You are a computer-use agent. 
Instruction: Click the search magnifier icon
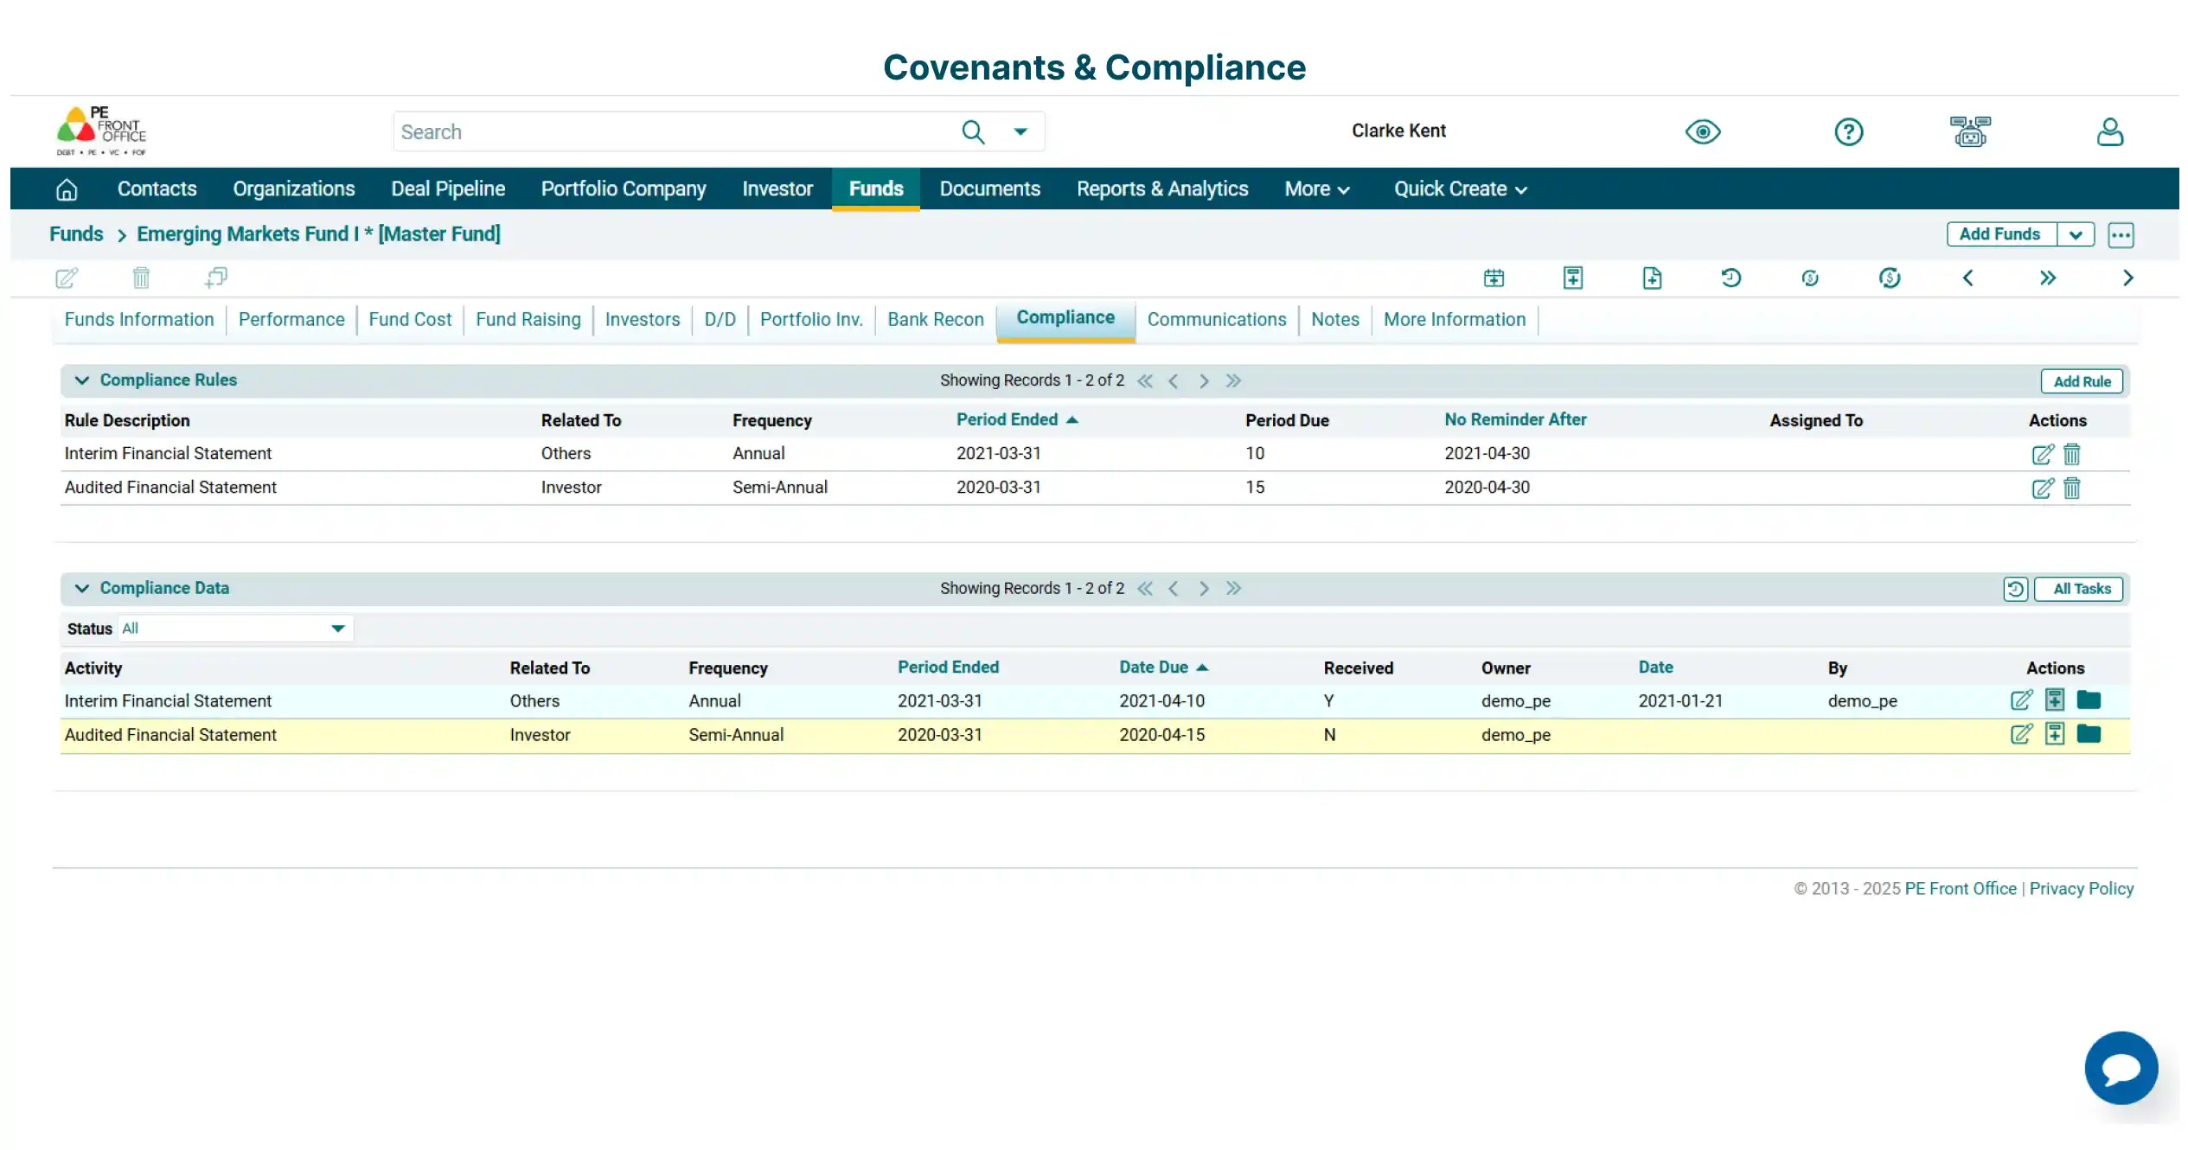973,131
